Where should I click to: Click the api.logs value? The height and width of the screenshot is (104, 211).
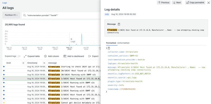point(132,77)
